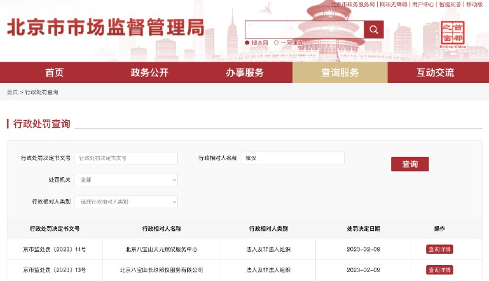Open the 办事服务 navigation tab
489x281 pixels.
(245, 73)
